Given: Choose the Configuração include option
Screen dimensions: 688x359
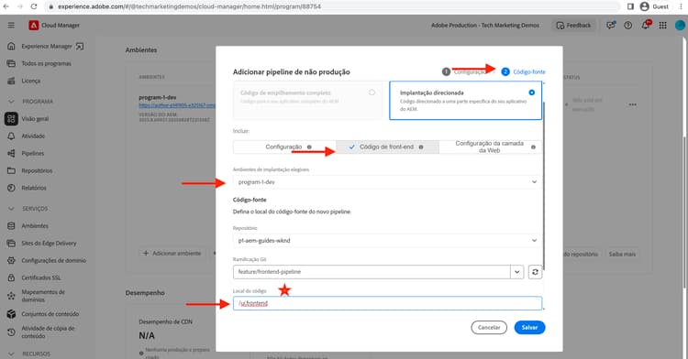Looking at the screenshot, I should pyautogui.click(x=284, y=147).
